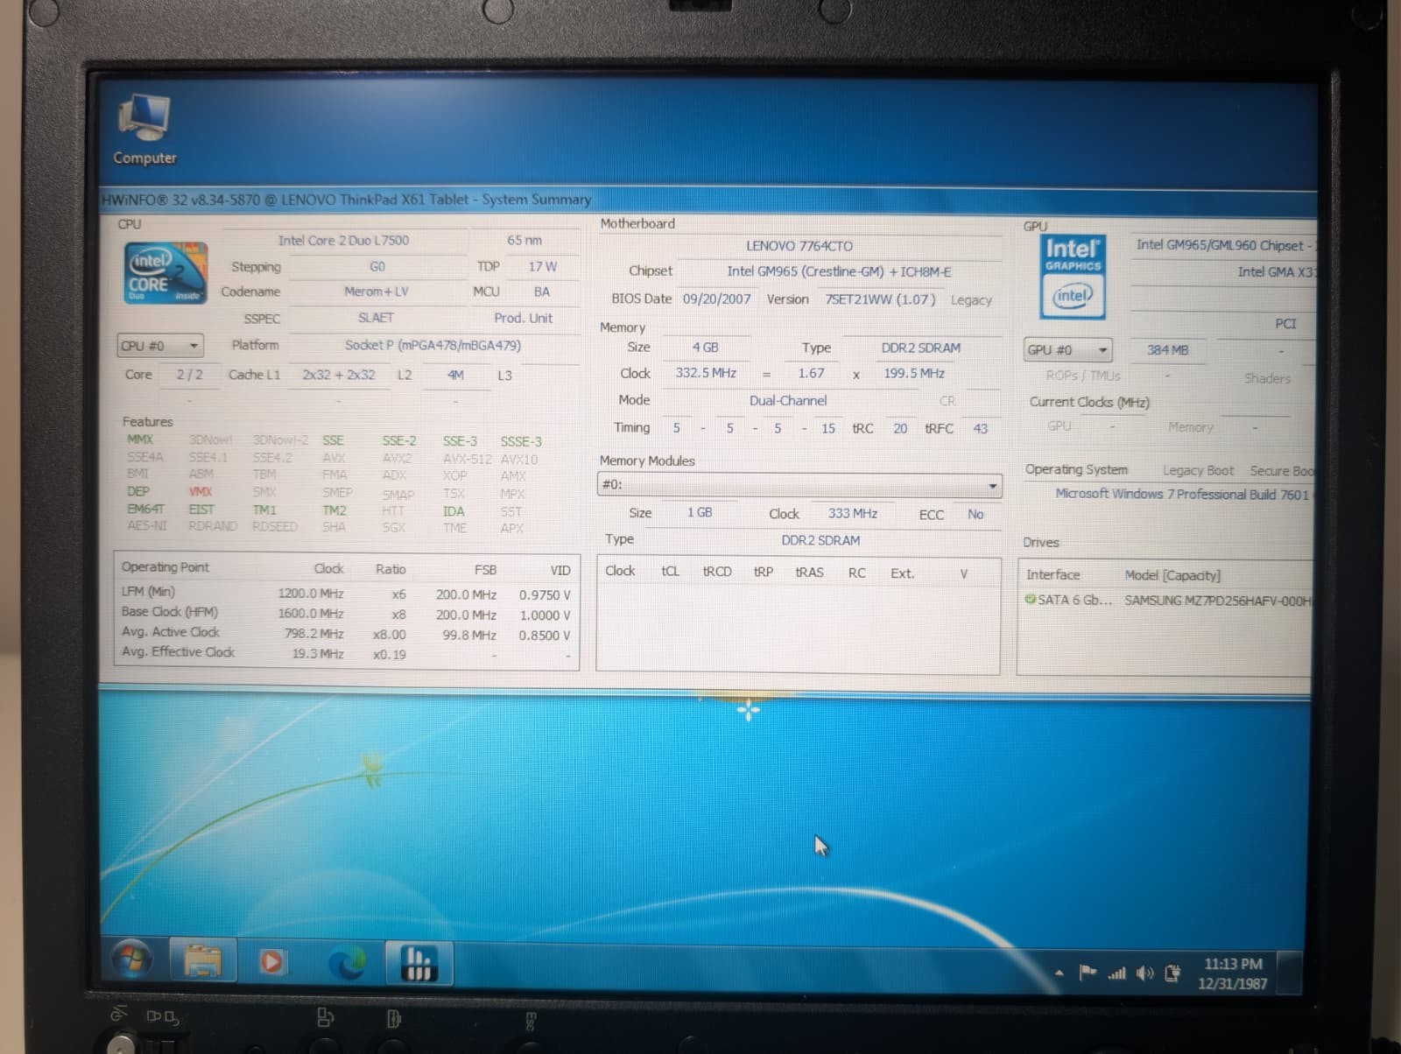
Task: Launch Windows Media Player from the taskbar
Action: 271,963
